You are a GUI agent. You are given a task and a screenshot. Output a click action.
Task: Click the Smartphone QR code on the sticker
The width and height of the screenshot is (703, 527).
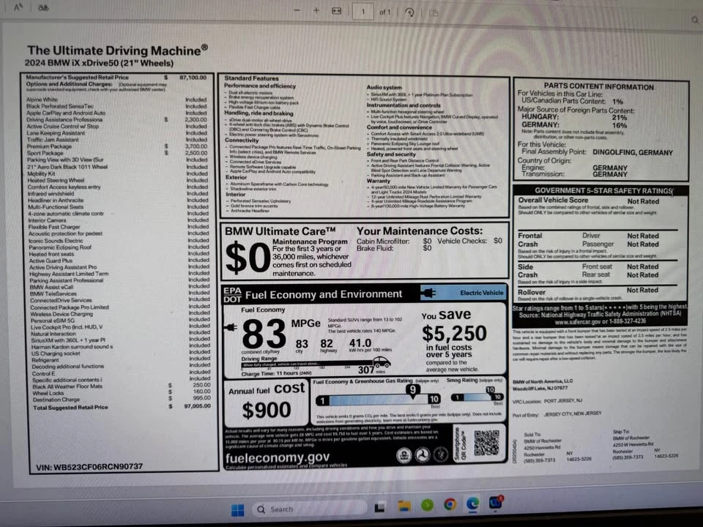[x=486, y=443]
